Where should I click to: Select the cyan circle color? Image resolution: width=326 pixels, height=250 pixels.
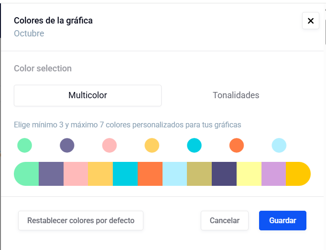(194, 145)
